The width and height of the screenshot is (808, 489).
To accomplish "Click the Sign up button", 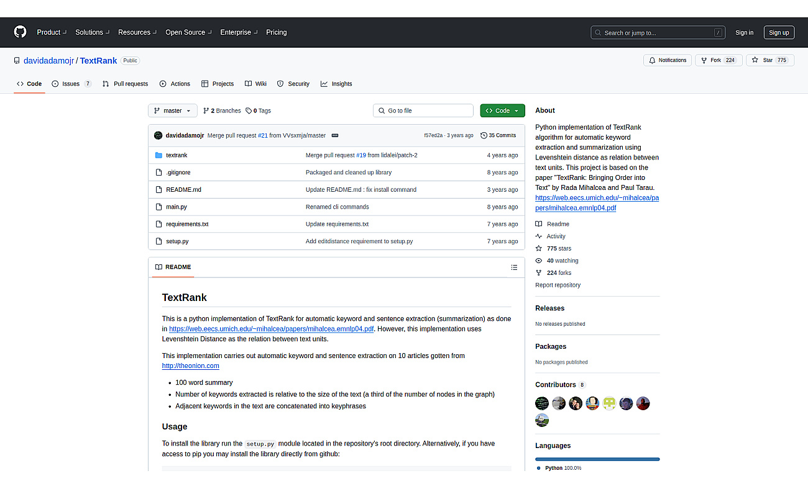I will (779, 33).
